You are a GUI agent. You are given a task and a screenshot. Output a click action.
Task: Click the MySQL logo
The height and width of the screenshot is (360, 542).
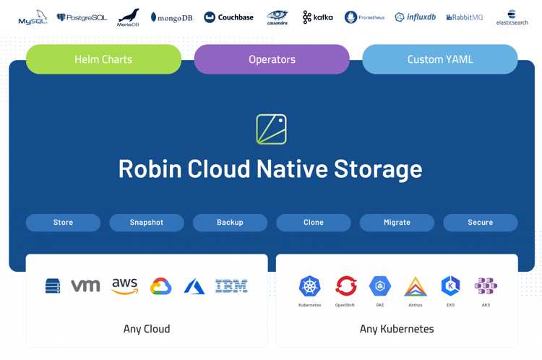[x=33, y=17]
